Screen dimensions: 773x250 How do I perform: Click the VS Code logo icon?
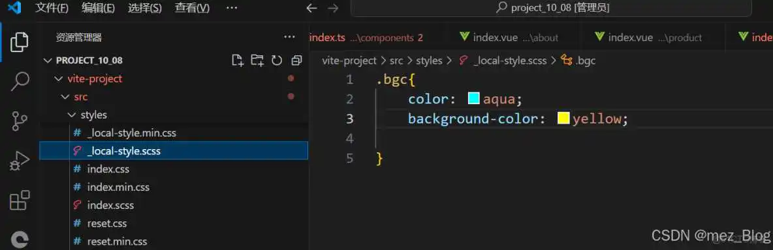click(14, 8)
